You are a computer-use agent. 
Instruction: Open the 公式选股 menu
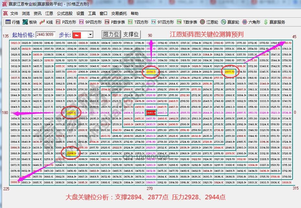point(64,14)
